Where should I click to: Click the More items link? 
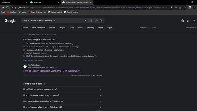[x=28, y=60]
